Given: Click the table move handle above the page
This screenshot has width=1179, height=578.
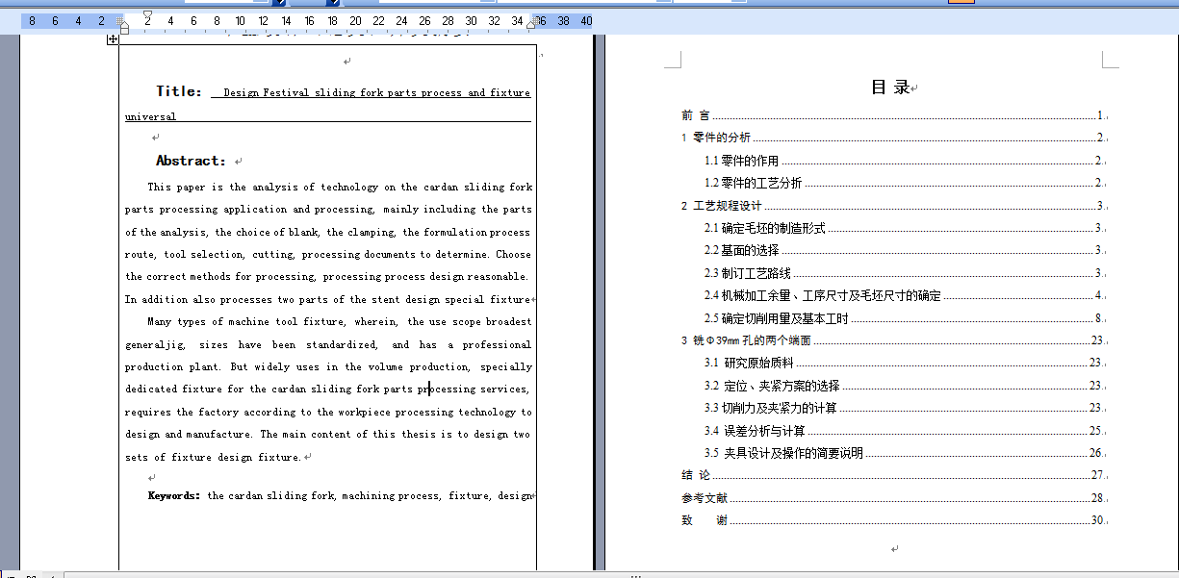Looking at the screenshot, I should click(x=113, y=38).
